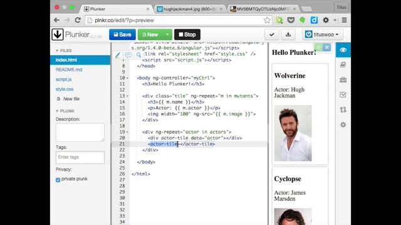401x225 pixels.
Task: Open README.md file
Action: pos(69,69)
